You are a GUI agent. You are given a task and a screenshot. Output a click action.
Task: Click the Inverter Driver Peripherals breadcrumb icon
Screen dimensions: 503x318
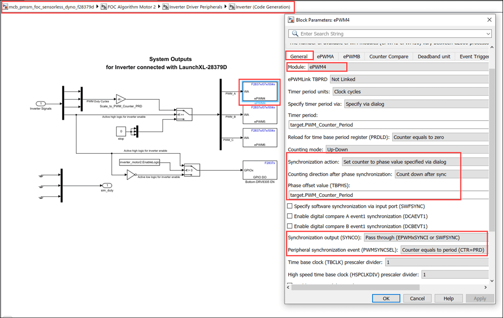coord(165,7)
